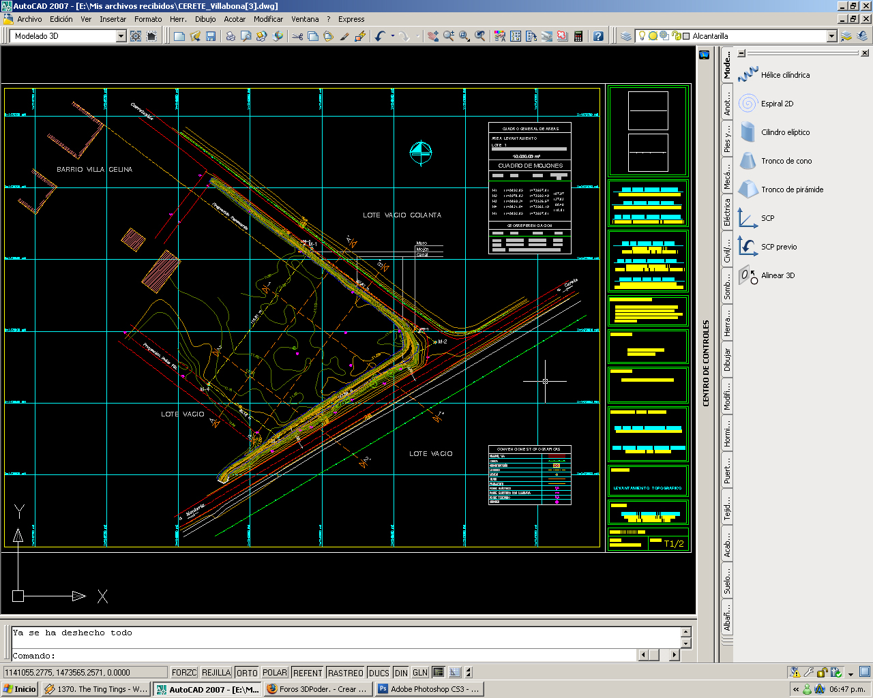Toggle ORTO mode in status bar
Screen dimensions: 873x698
point(247,673)
